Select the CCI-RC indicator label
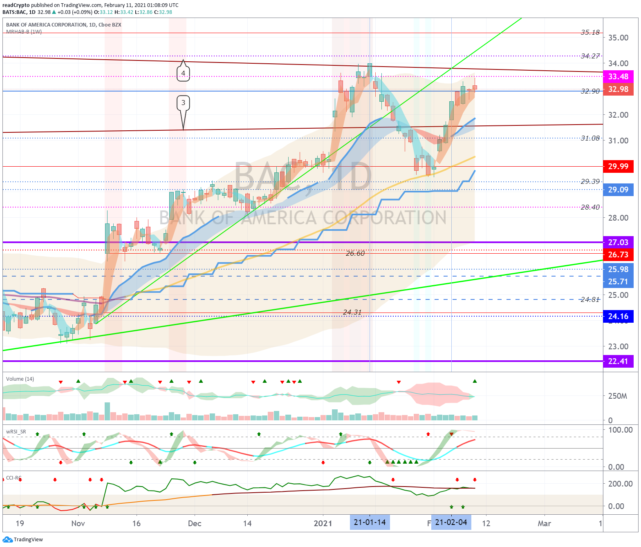The width and height of the screenshot is (641, 547). click(x=14, y=478)
